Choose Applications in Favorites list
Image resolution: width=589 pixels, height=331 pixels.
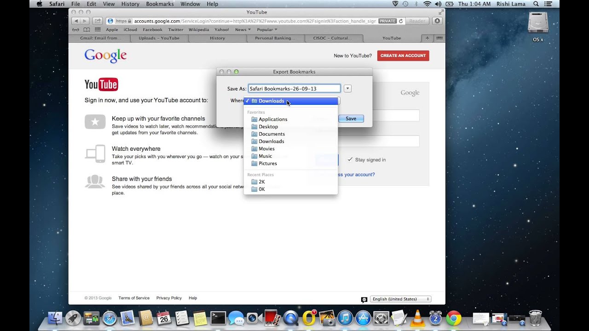tap(291, 119)
